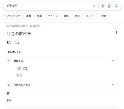Switch to the ニュース filter tab
Screen dimensions: 124x109
[x=53, y=16]
